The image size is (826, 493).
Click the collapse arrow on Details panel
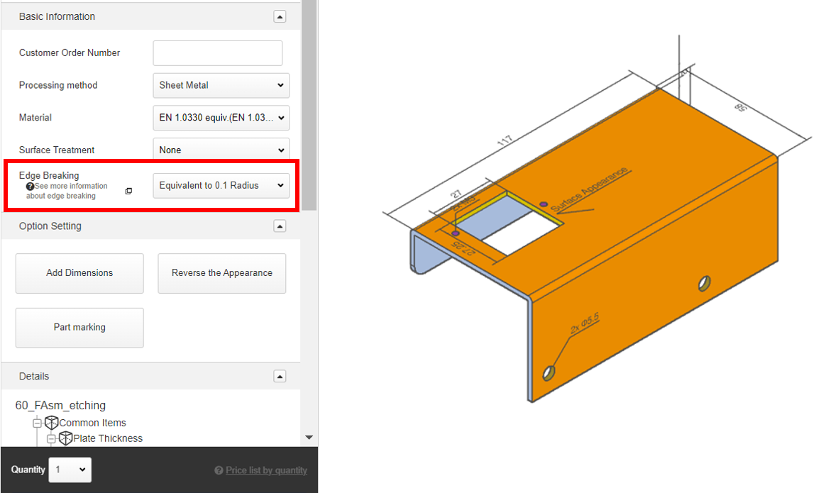coord(280,376)
